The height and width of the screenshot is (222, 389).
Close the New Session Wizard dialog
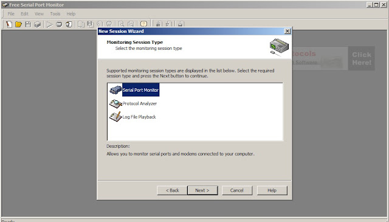coord(287,31)
